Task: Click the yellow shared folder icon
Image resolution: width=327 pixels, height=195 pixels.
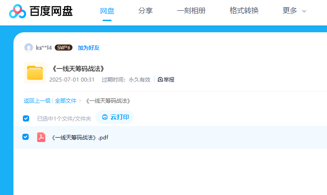Action: (x=34, y=73)
